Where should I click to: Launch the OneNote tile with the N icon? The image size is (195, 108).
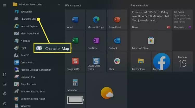point(96,40)
